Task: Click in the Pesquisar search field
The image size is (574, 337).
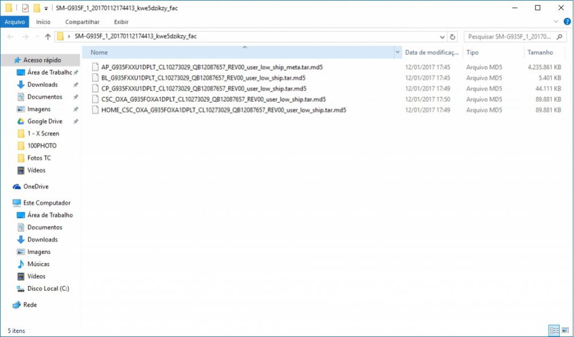Action: (x=508, y=37)
